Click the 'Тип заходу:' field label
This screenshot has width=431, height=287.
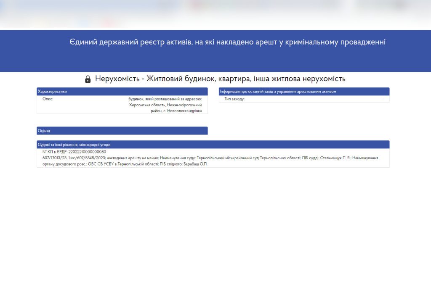[234, 99]
